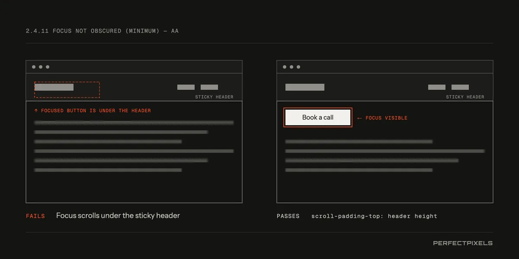This screenshot has width=519, height=259.
Task: Click the "FOCUS VISIBLE" text
Action: pyautogui.click(x=386, y=118)
